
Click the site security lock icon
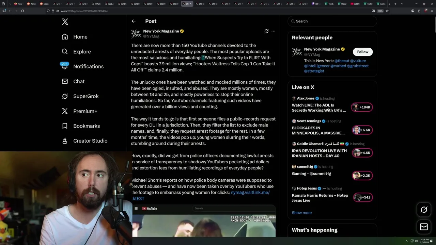click(53, 11)
